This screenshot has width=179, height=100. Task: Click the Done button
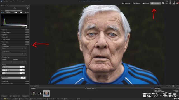15,96
